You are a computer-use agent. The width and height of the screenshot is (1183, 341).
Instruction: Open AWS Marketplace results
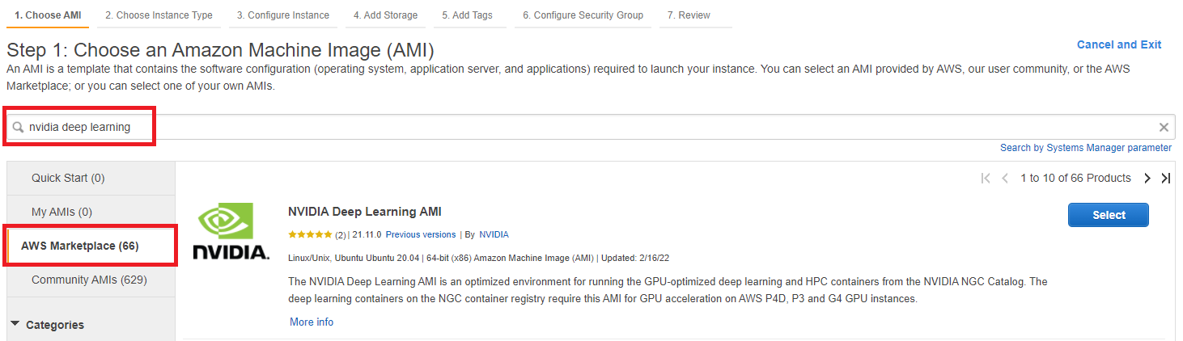(x=80, y=246)
